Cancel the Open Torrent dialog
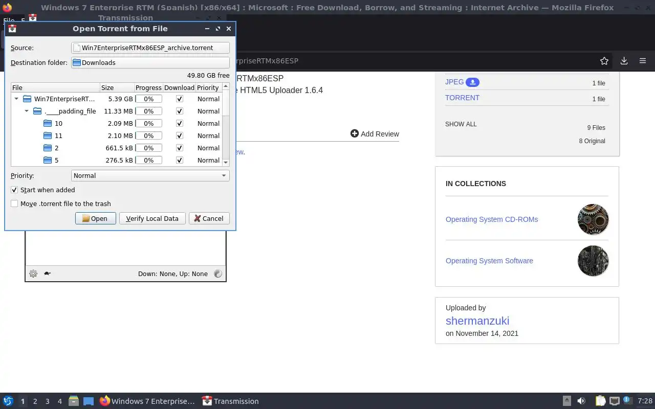 tap(209, 218)
